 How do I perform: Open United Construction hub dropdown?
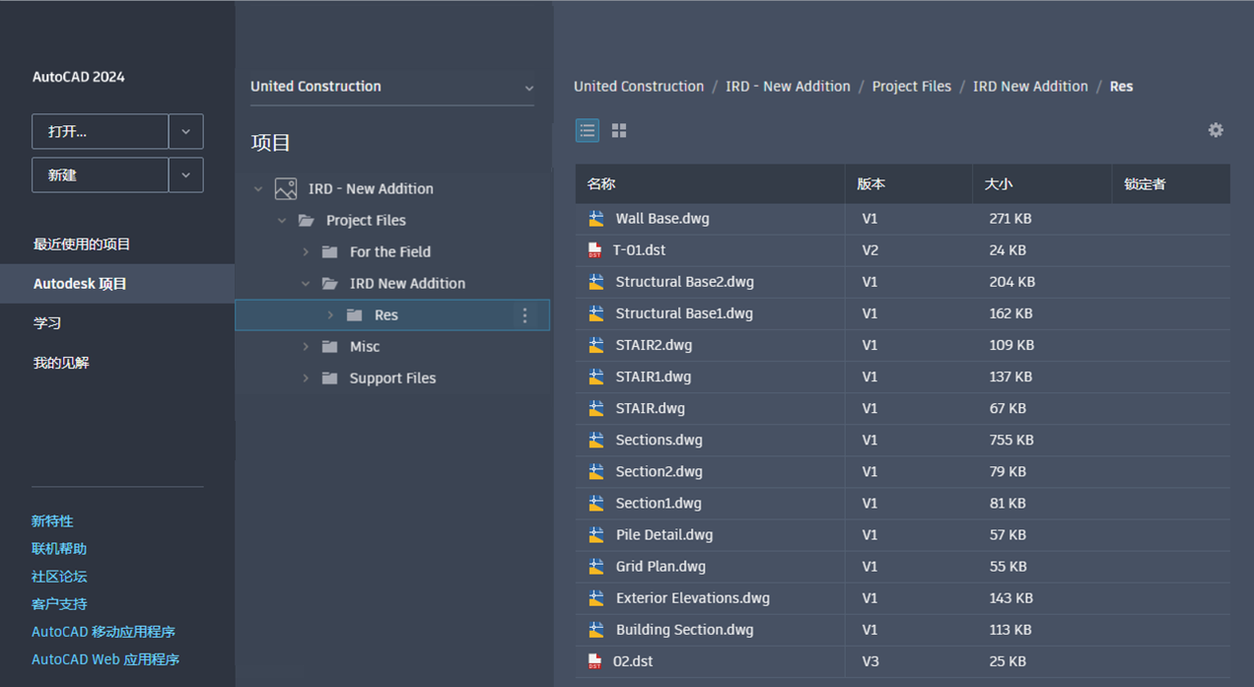tap(392, 87)
